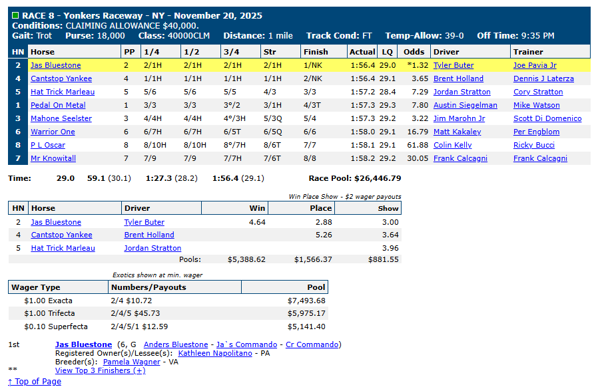Open trainer Joe Pavia Jr's page
The height and width of the screenshot is (389, 596).
coord(535,65)
